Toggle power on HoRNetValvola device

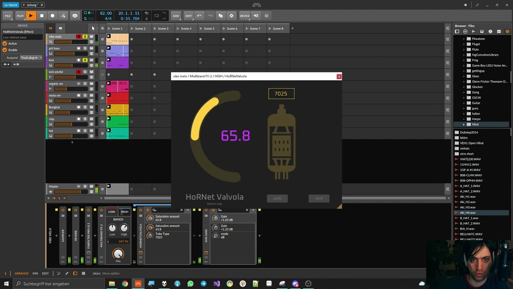pos(140,210)
